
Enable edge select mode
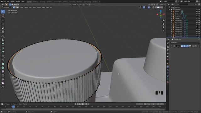coord(16,7)
